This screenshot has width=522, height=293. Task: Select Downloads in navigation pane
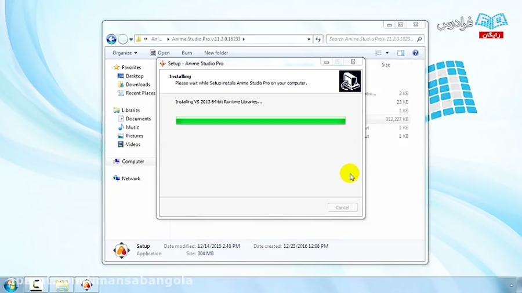pos(138,85)
